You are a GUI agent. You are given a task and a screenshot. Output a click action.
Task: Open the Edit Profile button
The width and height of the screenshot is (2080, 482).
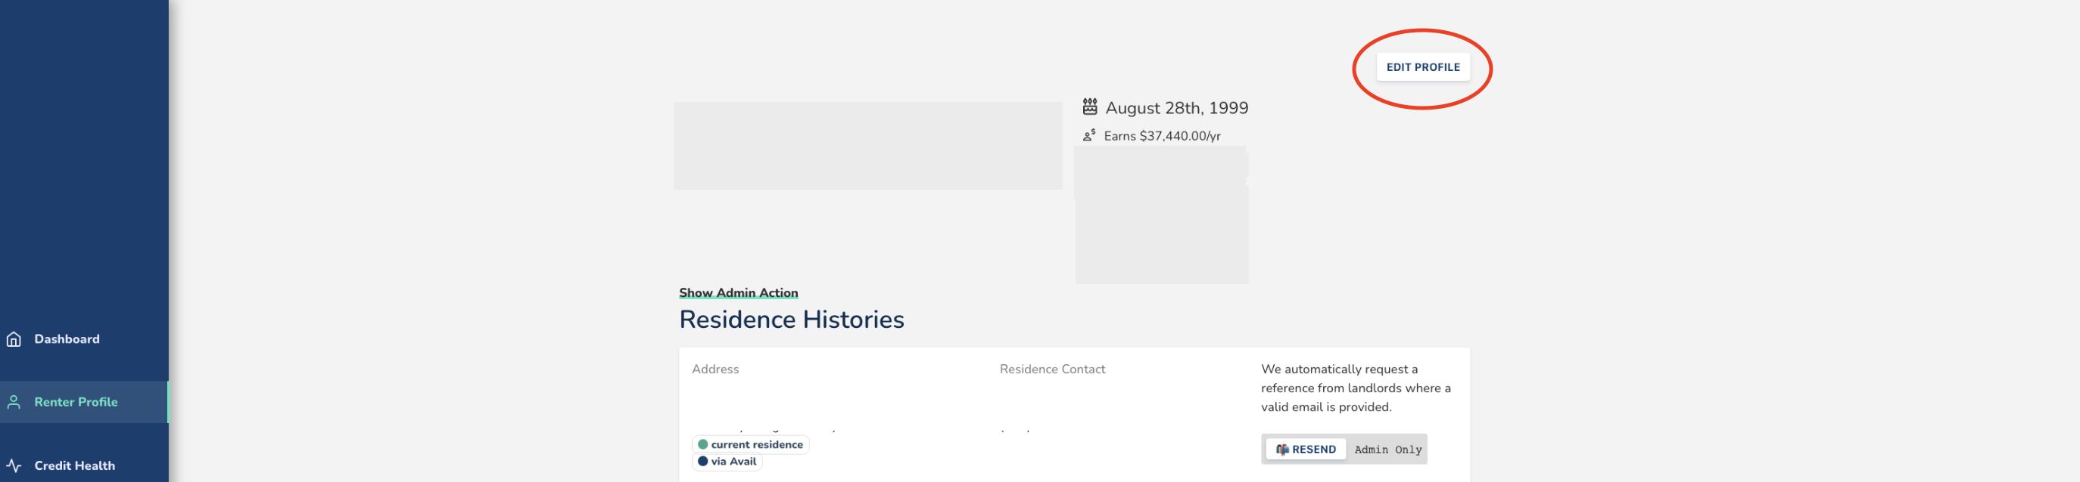click(x=1423, y=67)
